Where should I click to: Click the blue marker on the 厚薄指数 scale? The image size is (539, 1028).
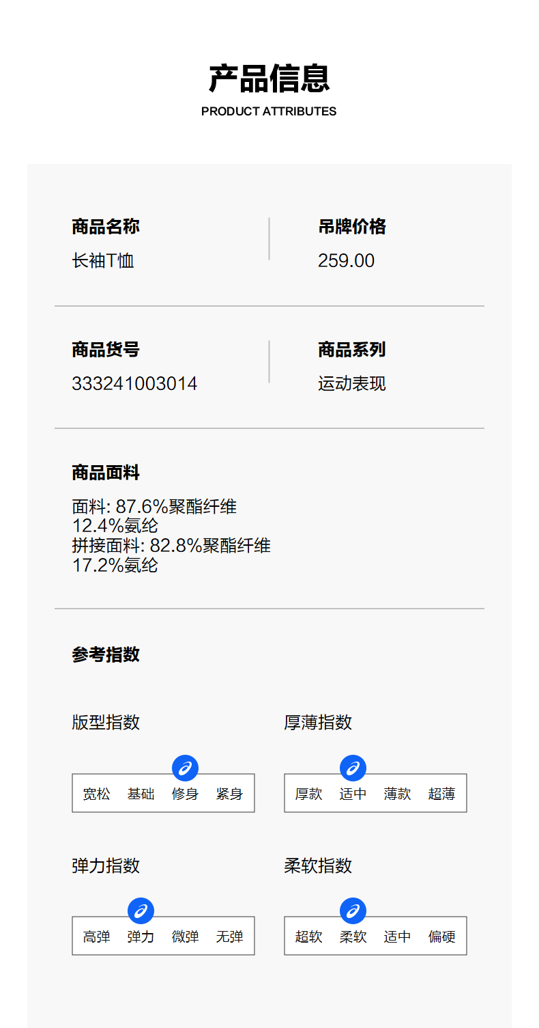click(x=353, y=768)
